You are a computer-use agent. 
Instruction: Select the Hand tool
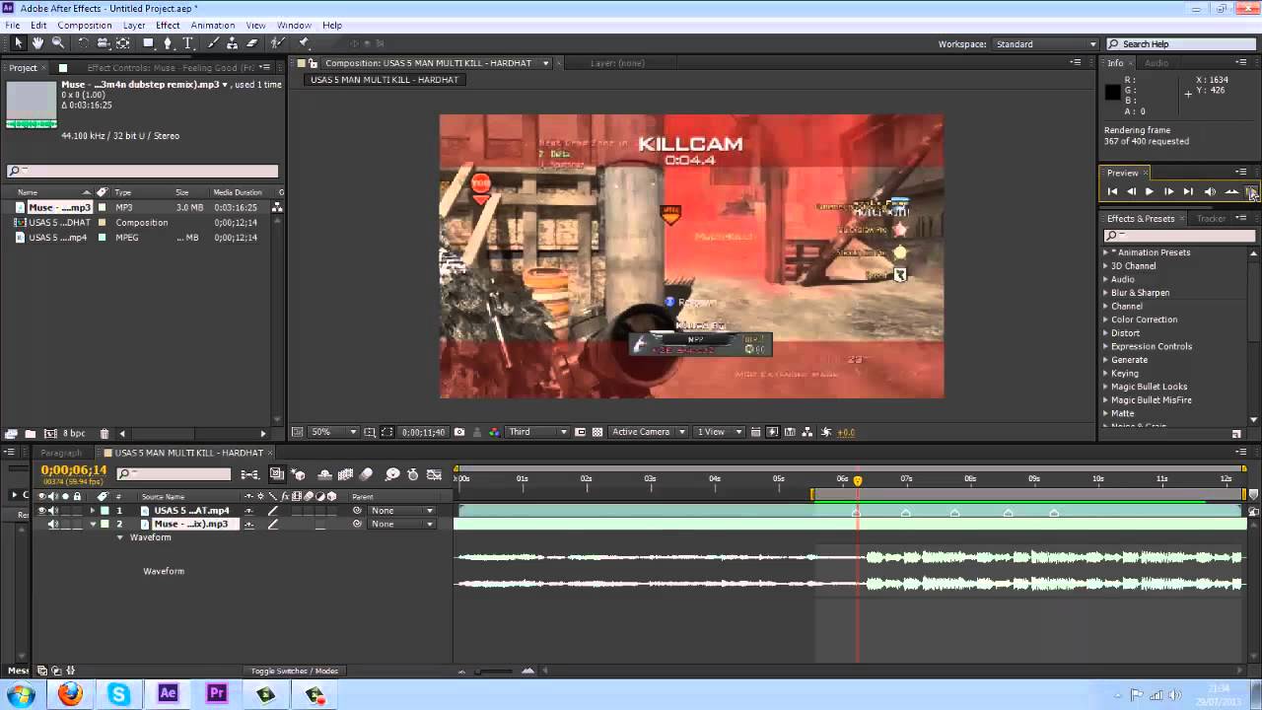[37, 43]
